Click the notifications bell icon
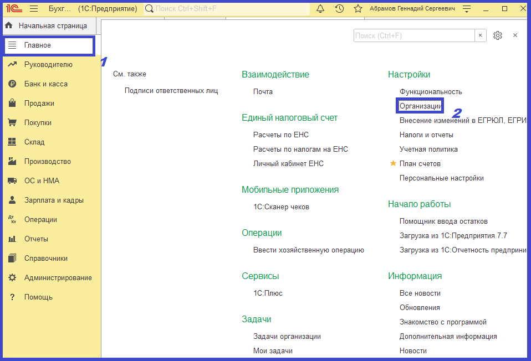 [x=320, y=9]
